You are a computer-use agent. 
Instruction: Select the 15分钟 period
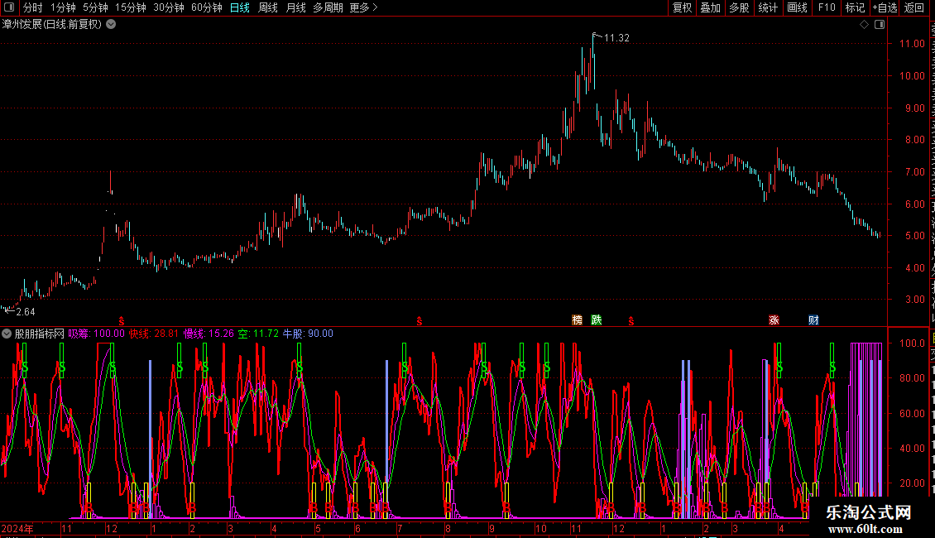[x=131, y=7]
